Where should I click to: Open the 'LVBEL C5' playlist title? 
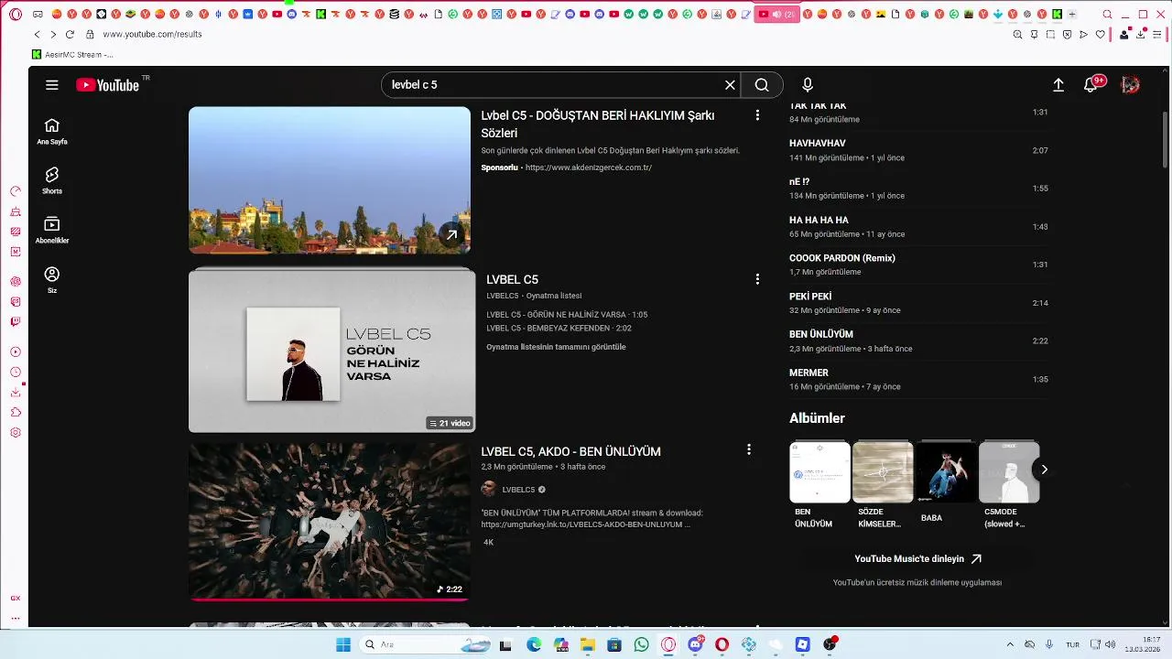(x=512, y=279)
